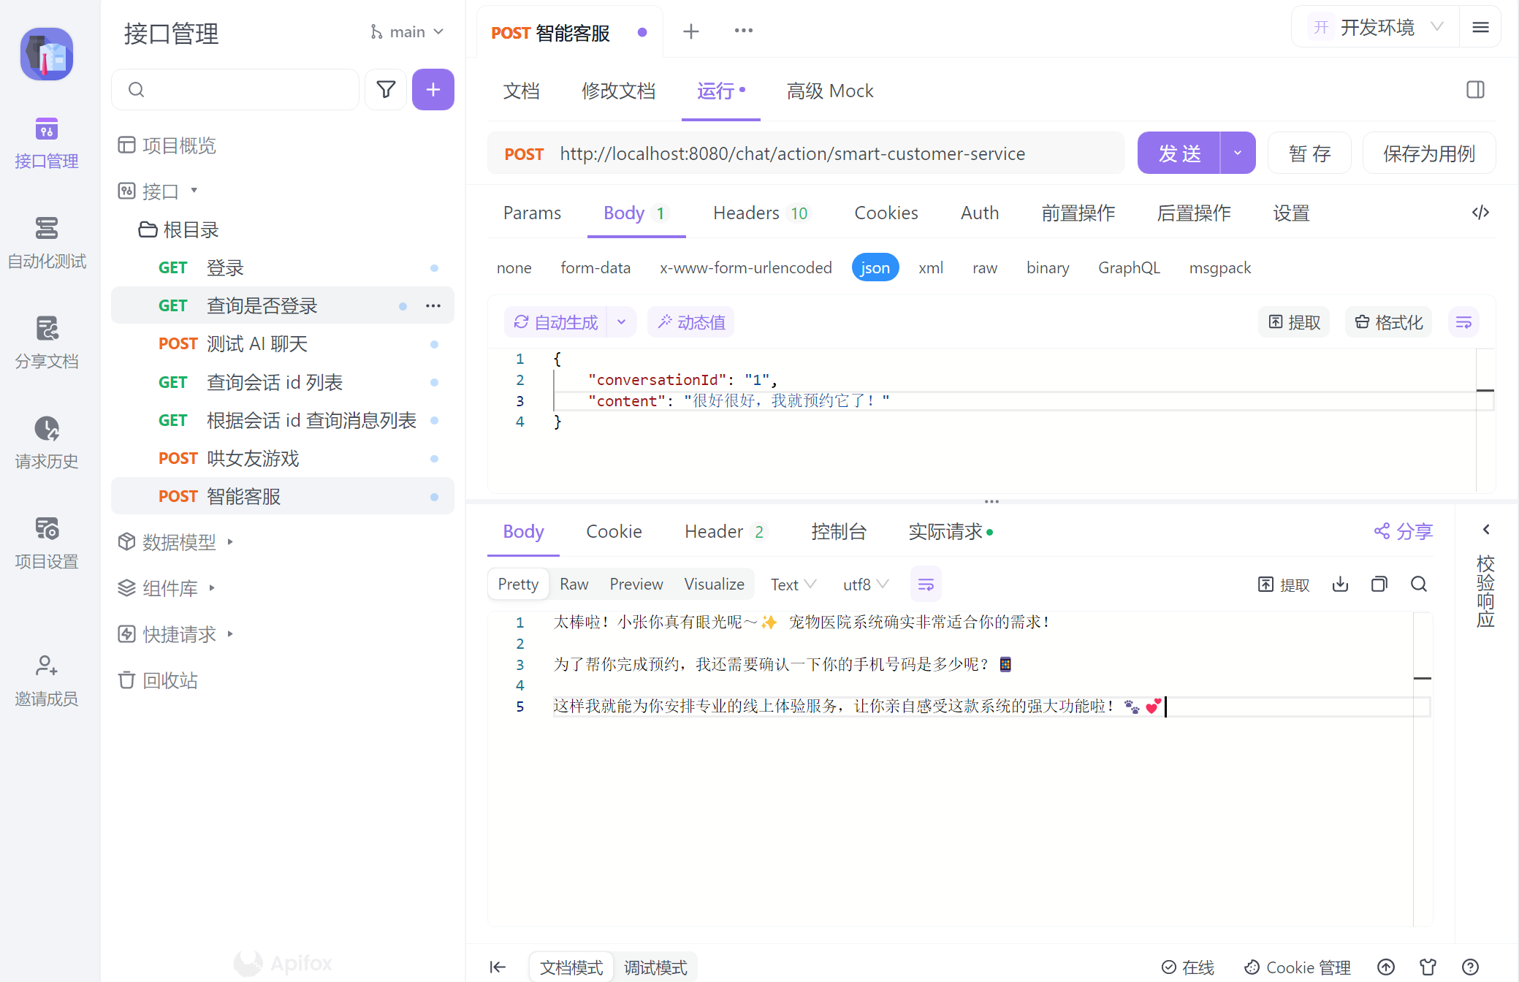Toggle the right side panel layout icon
The image size is (1519, 982).
pyautogui.click(x=1475, y=90)
